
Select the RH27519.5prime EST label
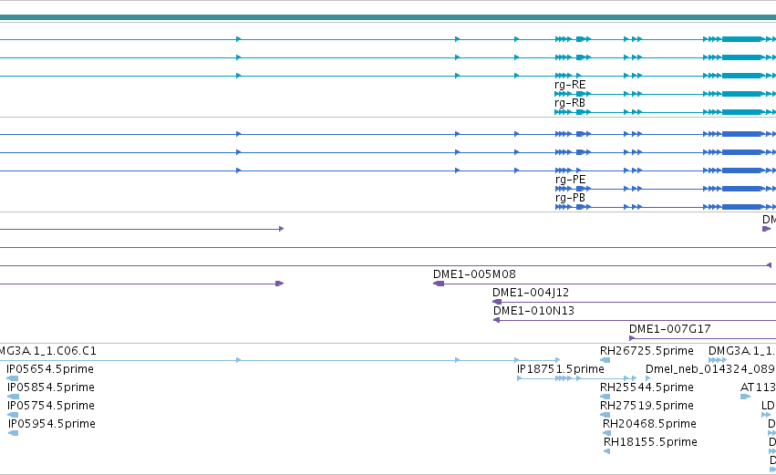tap(647, 406)
